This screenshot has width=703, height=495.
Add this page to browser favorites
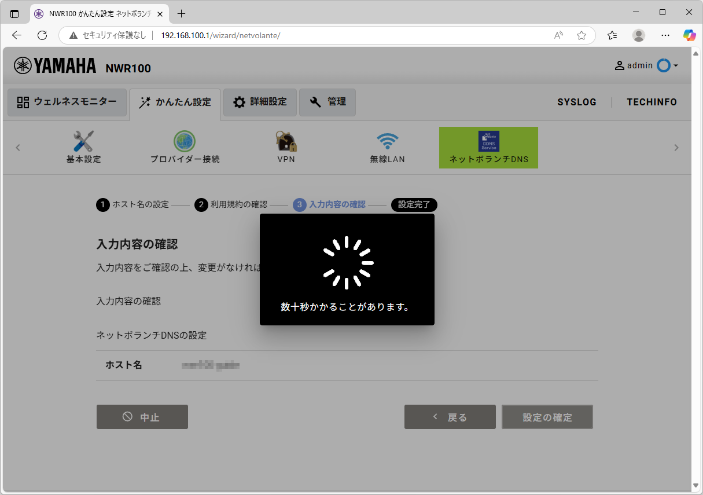(x=581, y=35)
